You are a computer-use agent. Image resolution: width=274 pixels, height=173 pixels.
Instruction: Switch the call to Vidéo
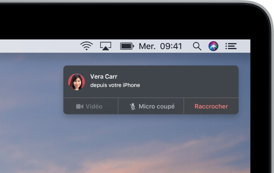tap(91, 106)
